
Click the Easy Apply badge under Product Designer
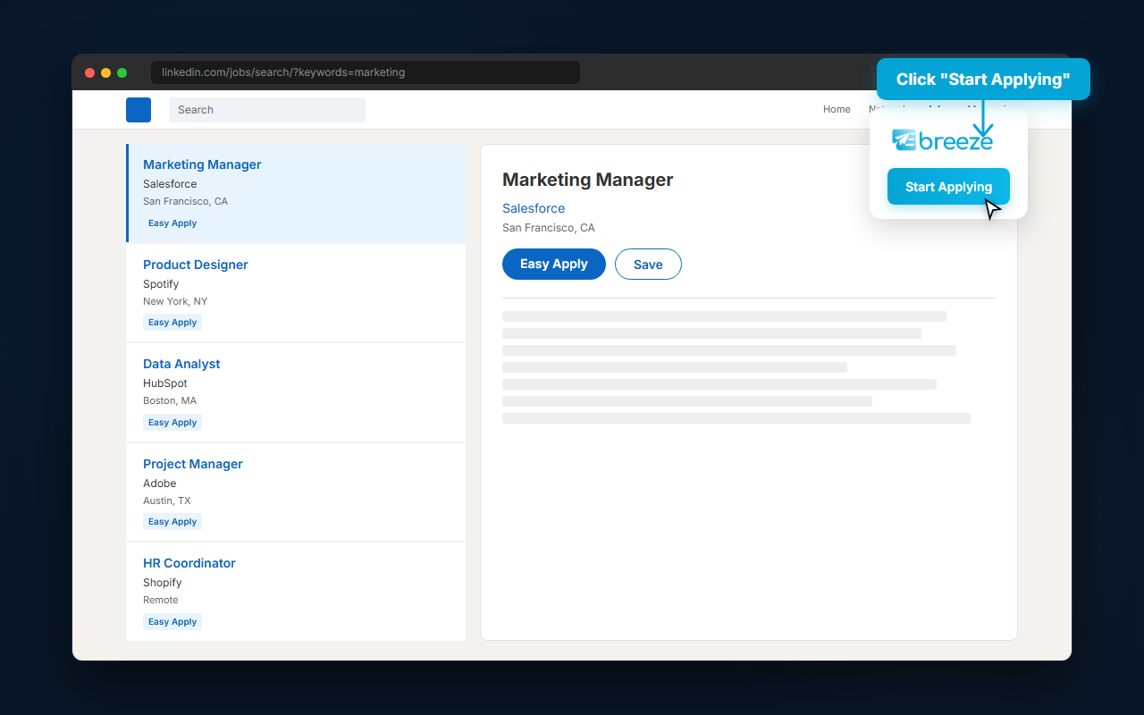coord(172,322)
